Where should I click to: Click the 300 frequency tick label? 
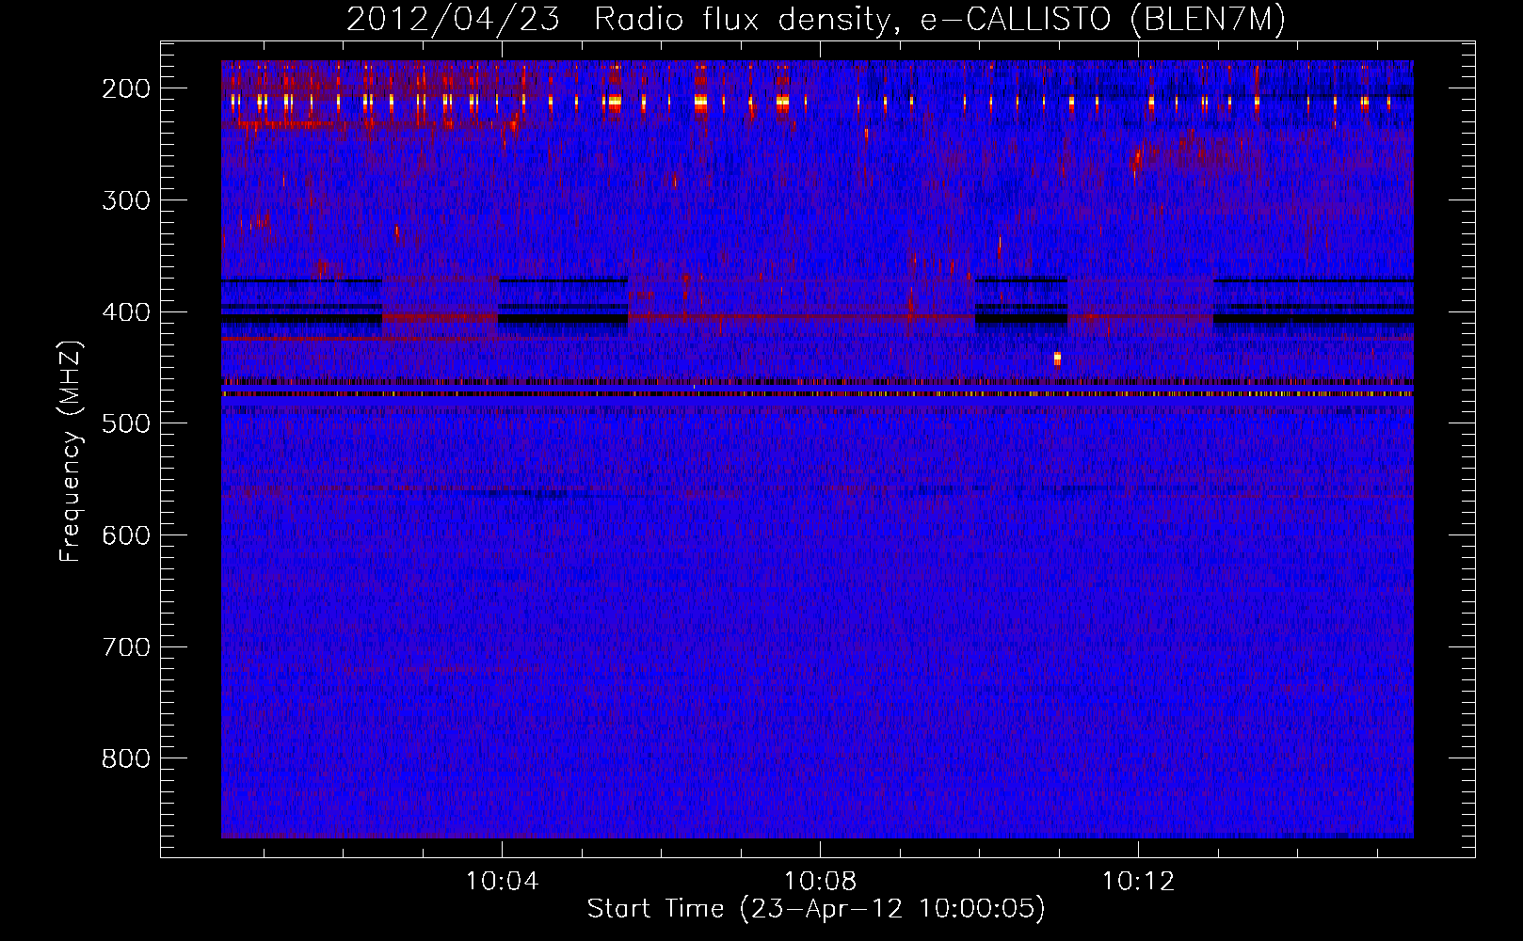[x=125, y=200]
